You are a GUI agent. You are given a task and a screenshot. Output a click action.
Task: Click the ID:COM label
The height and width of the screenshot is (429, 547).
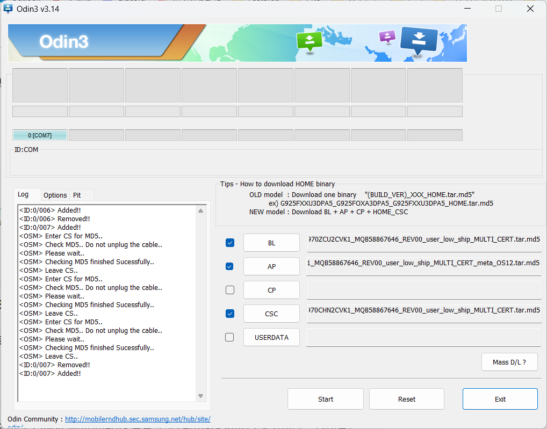(26, 149)
